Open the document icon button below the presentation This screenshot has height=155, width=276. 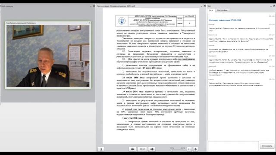[101, 149]
